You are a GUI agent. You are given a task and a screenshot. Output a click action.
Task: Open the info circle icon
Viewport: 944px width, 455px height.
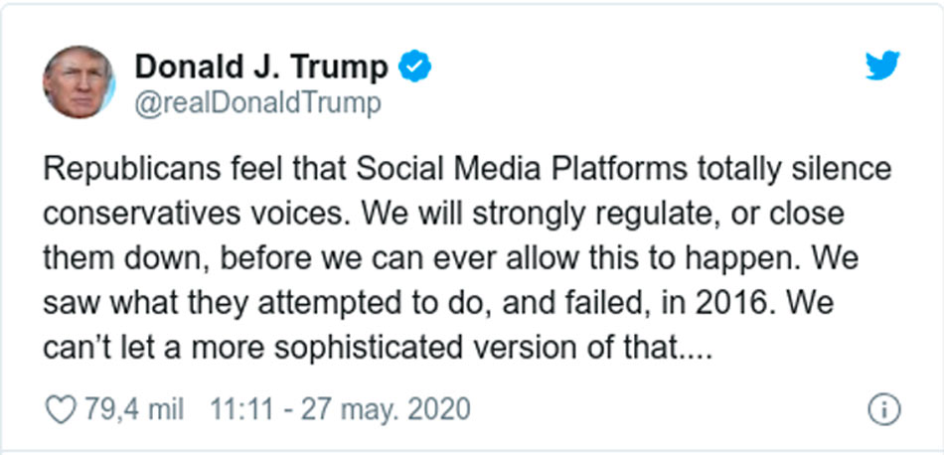(883, 409)
